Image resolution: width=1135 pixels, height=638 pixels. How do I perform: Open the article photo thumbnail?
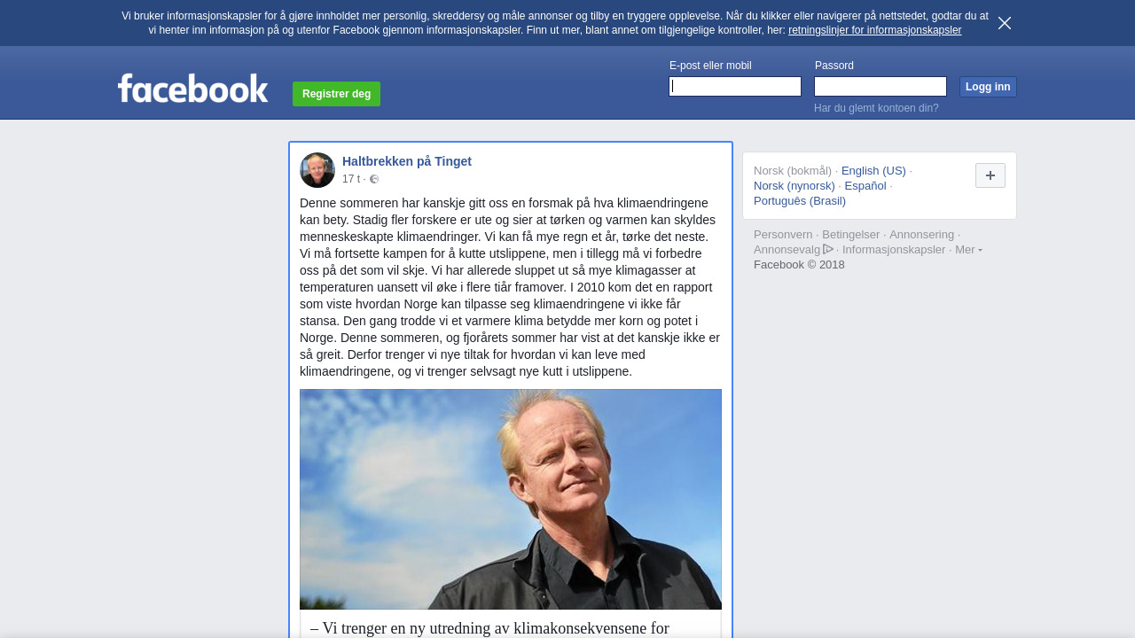511,499
